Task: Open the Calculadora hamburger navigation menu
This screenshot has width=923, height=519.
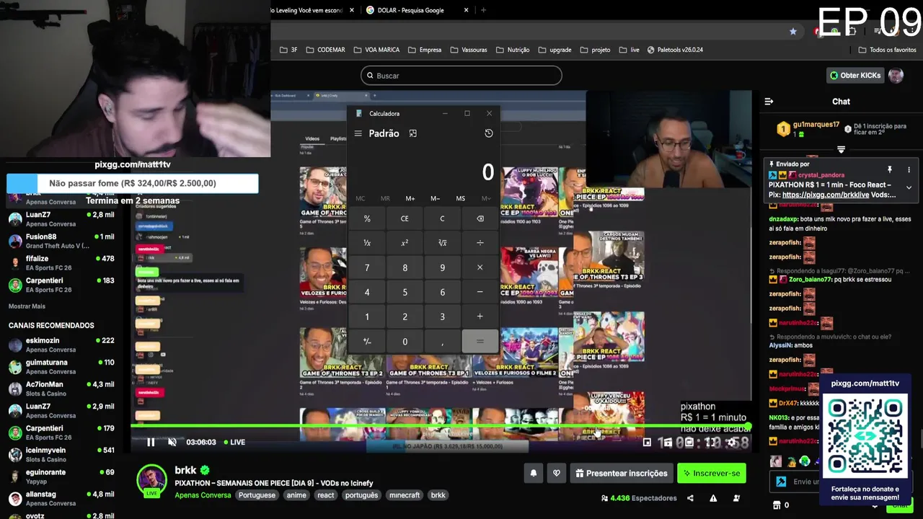Action: (358, 133)
